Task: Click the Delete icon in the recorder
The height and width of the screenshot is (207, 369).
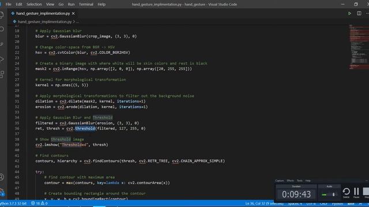Action: coord(346,193)
